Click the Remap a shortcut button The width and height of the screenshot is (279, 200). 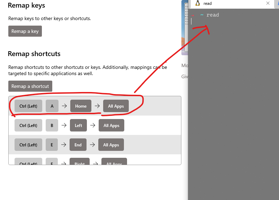[30, 86]
